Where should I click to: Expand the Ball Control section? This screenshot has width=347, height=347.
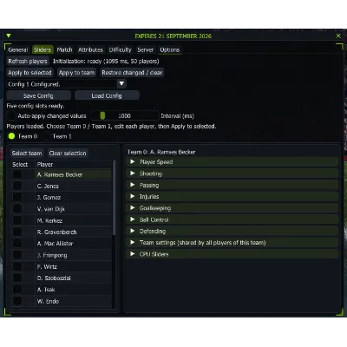(x=232, y=219)
